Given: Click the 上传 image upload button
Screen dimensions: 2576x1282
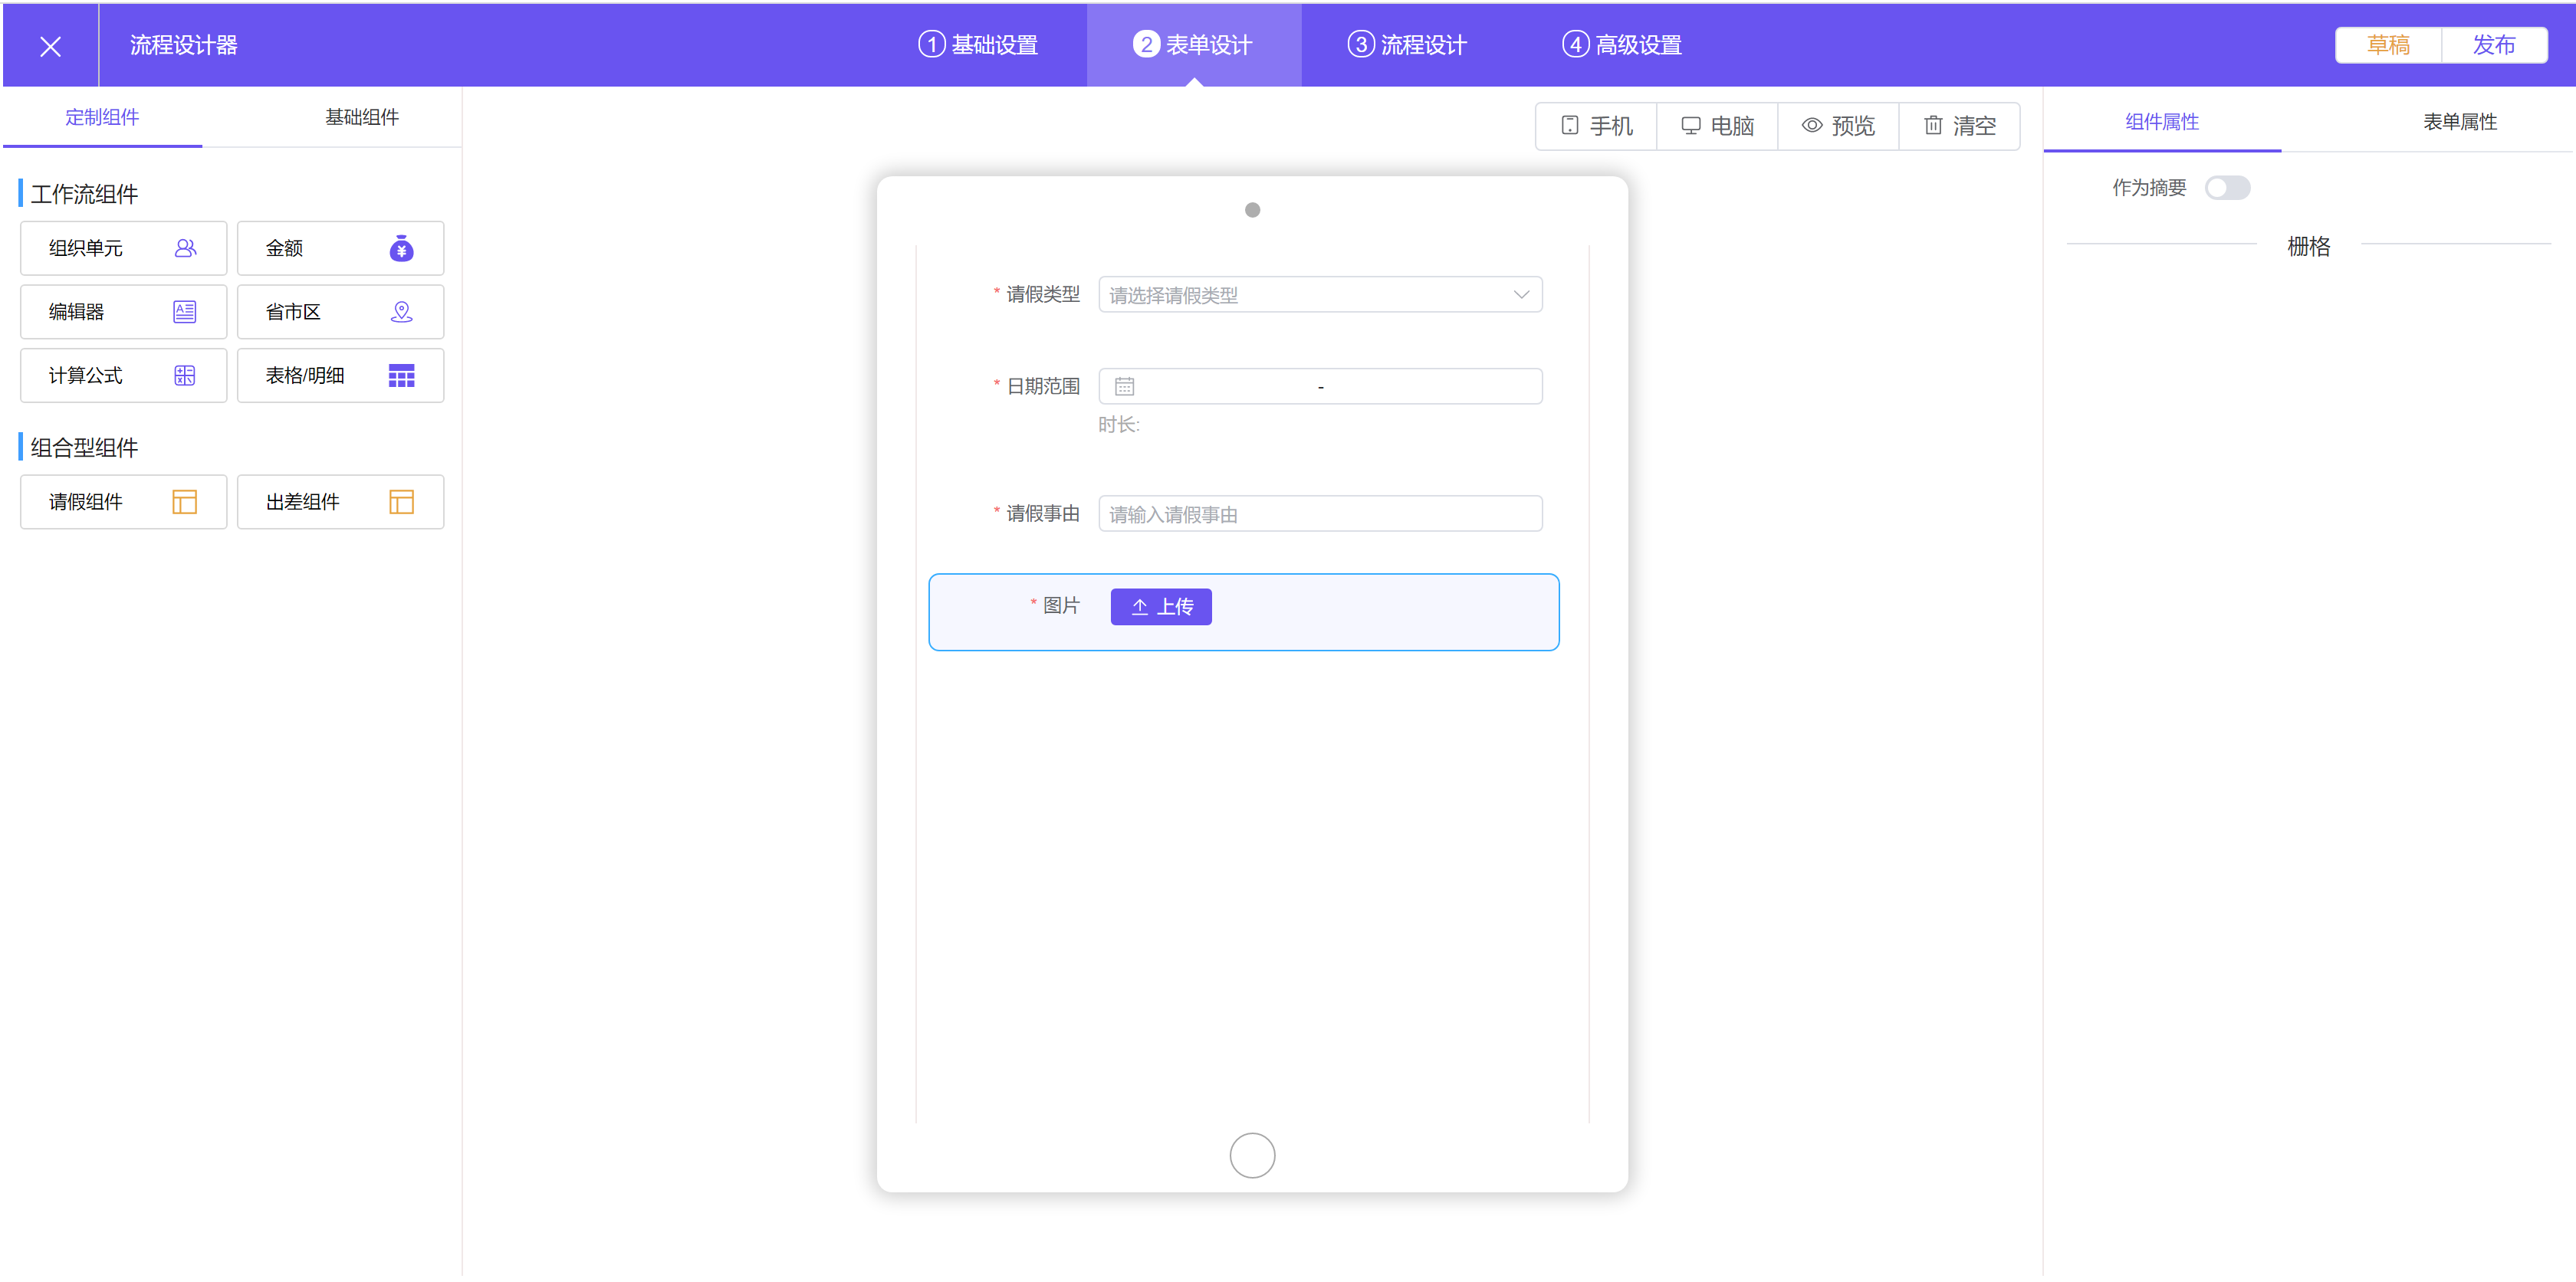Looking at the screenshot, I should click(x=1161, y=607).
